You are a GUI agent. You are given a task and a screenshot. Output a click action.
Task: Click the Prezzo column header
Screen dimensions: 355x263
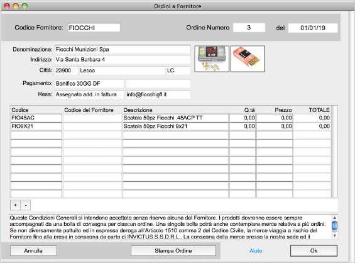click(283, 110)
